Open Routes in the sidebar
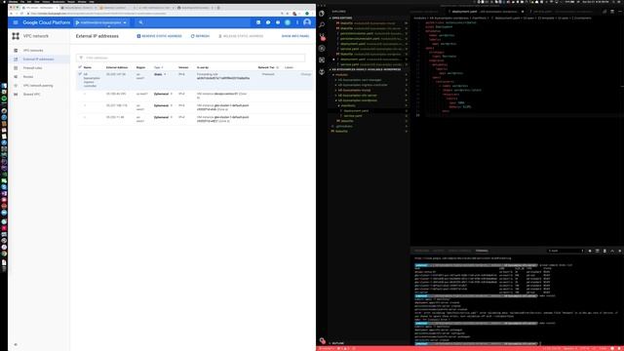This screenshot has width=624, height=351. pos(28,77)
